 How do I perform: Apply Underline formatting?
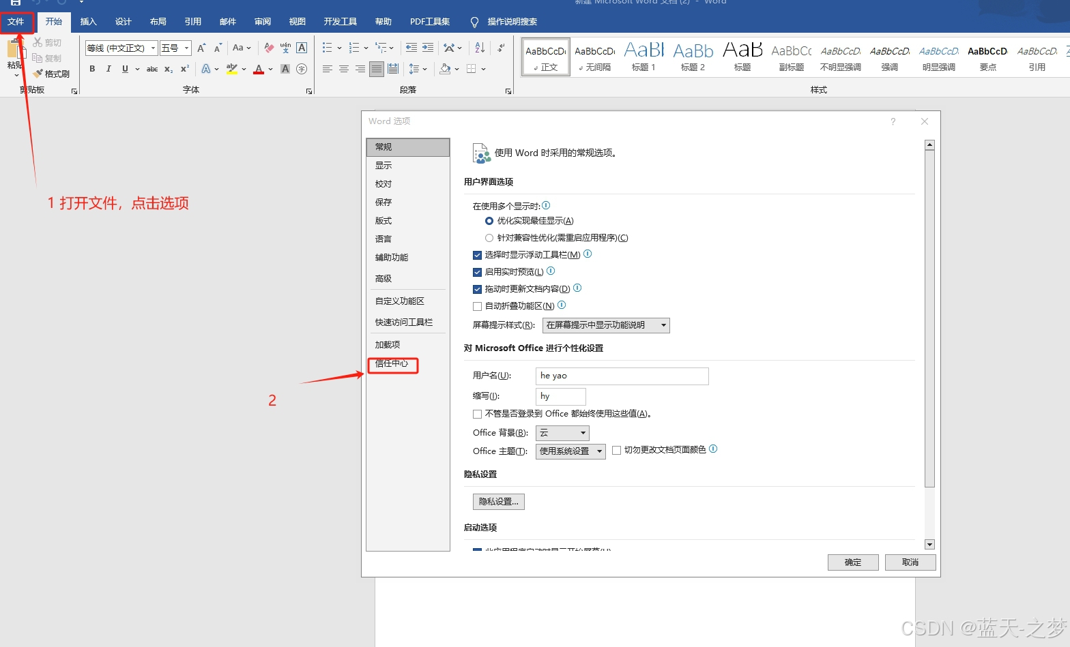coord(125,69)
